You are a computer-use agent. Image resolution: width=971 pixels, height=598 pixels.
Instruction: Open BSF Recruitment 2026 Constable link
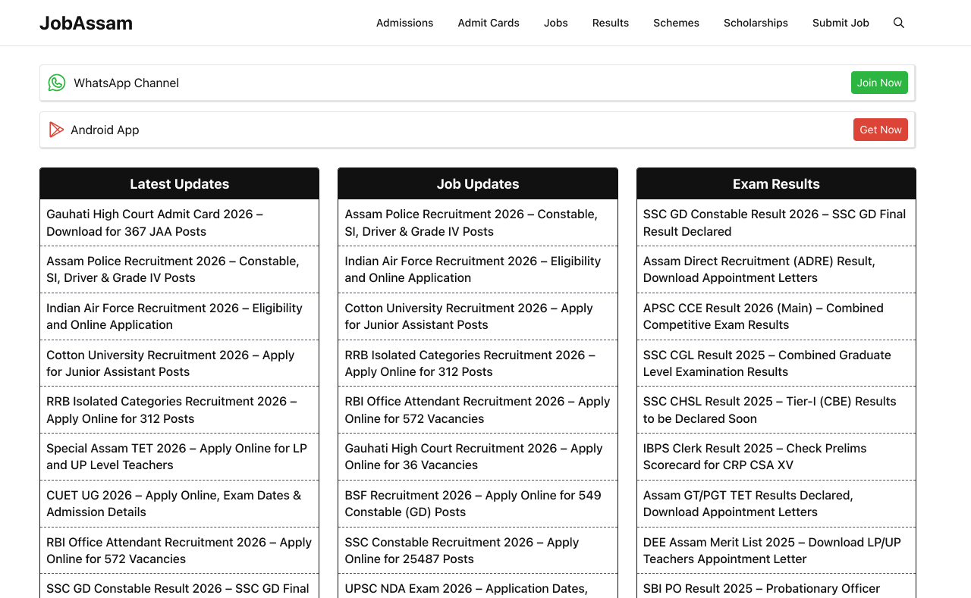(473, 503)
